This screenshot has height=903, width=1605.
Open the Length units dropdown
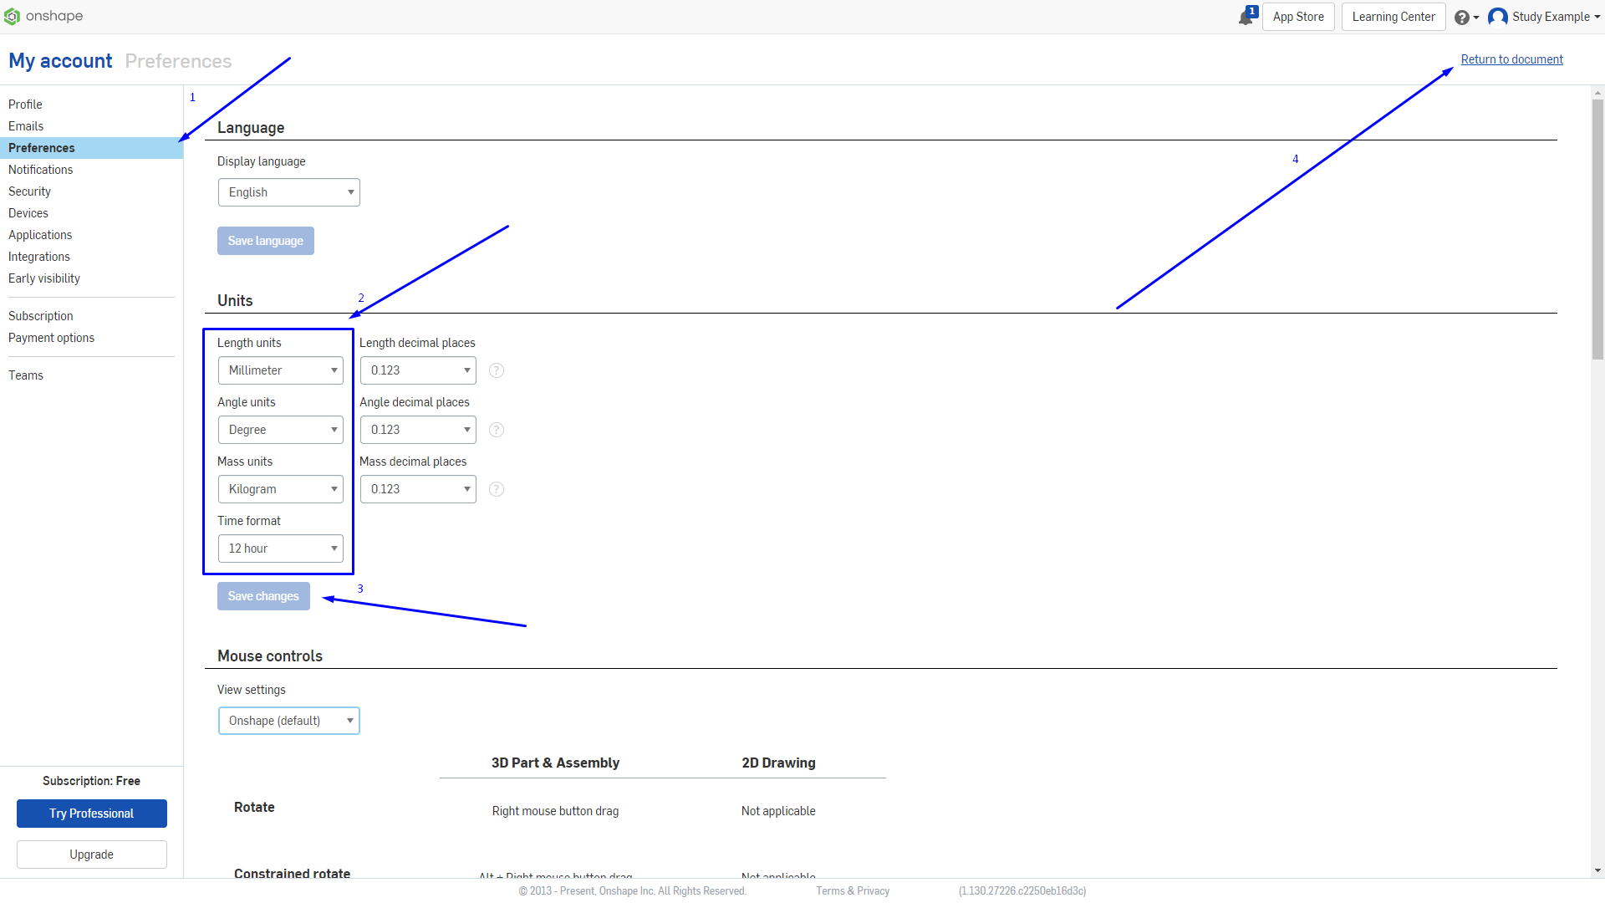281,370
